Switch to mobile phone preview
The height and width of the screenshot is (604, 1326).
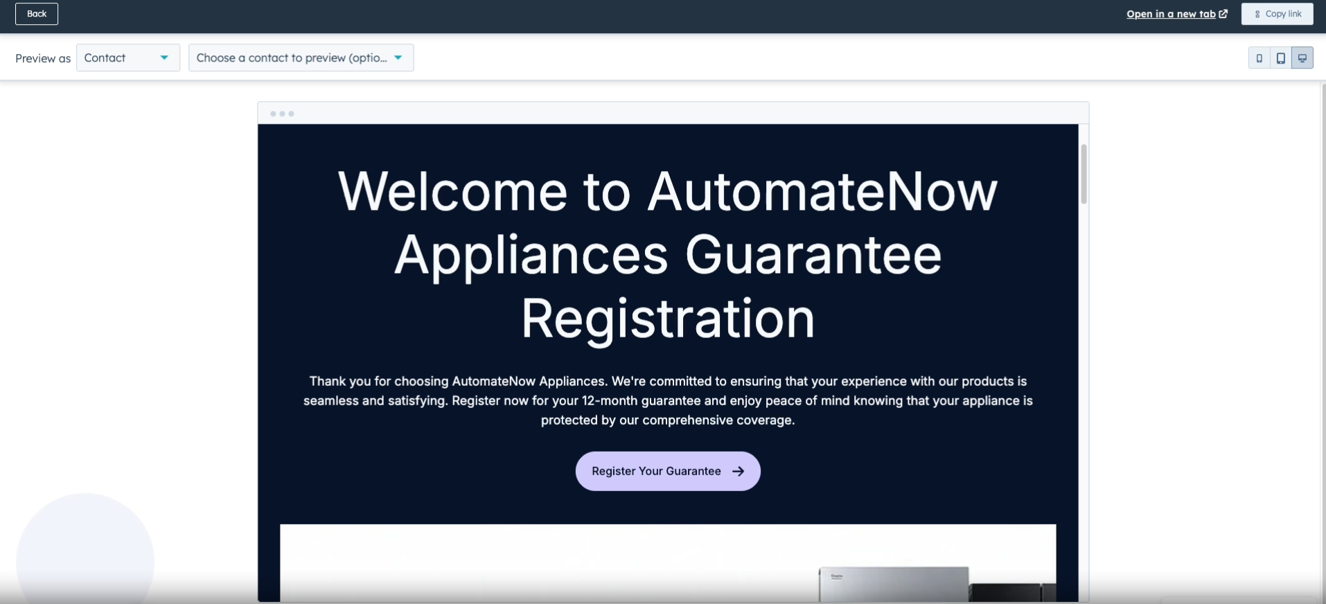coord(1259,58)
